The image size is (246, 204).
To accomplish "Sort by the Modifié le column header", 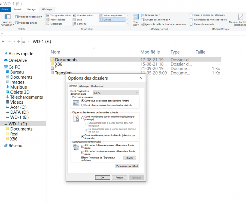I will point(150,52).
